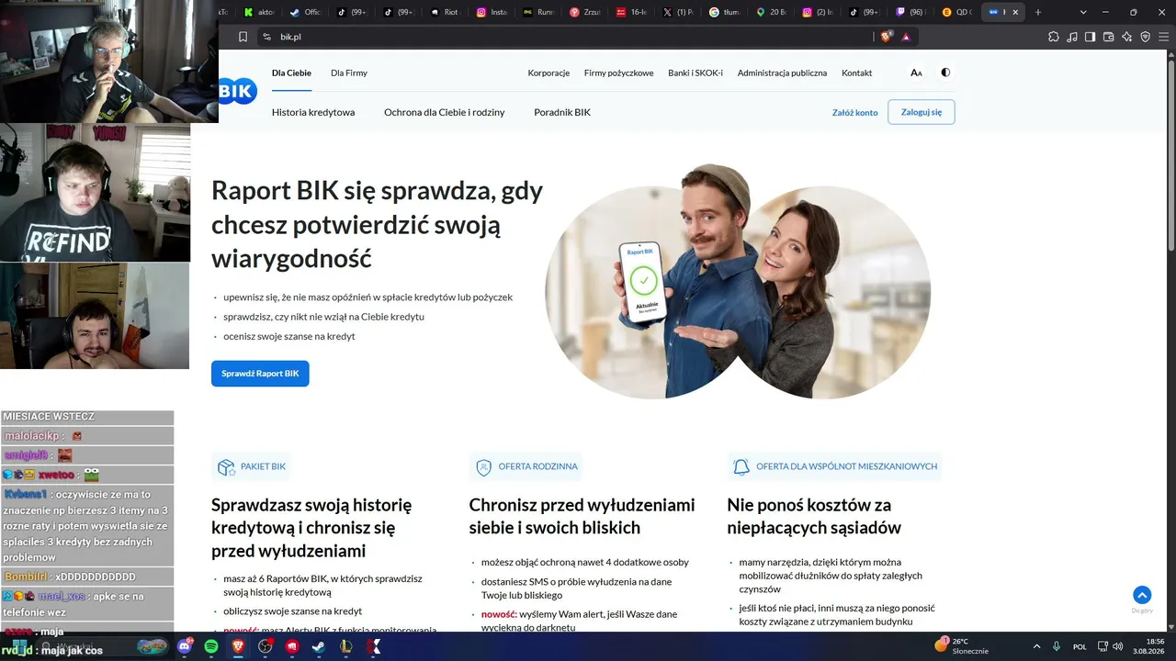The image size is (1176, 661).
Task: Click the "Zaloguj się" button
Action: tap(922, 112)
